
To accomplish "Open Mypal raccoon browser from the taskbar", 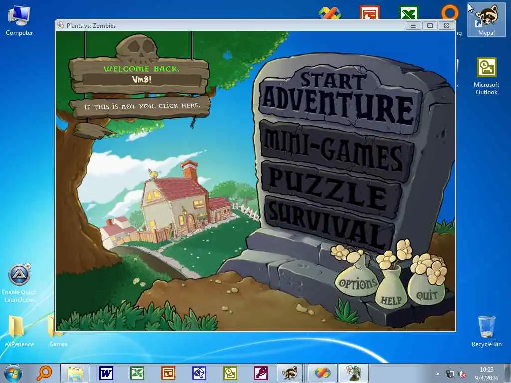I will 290,373.
